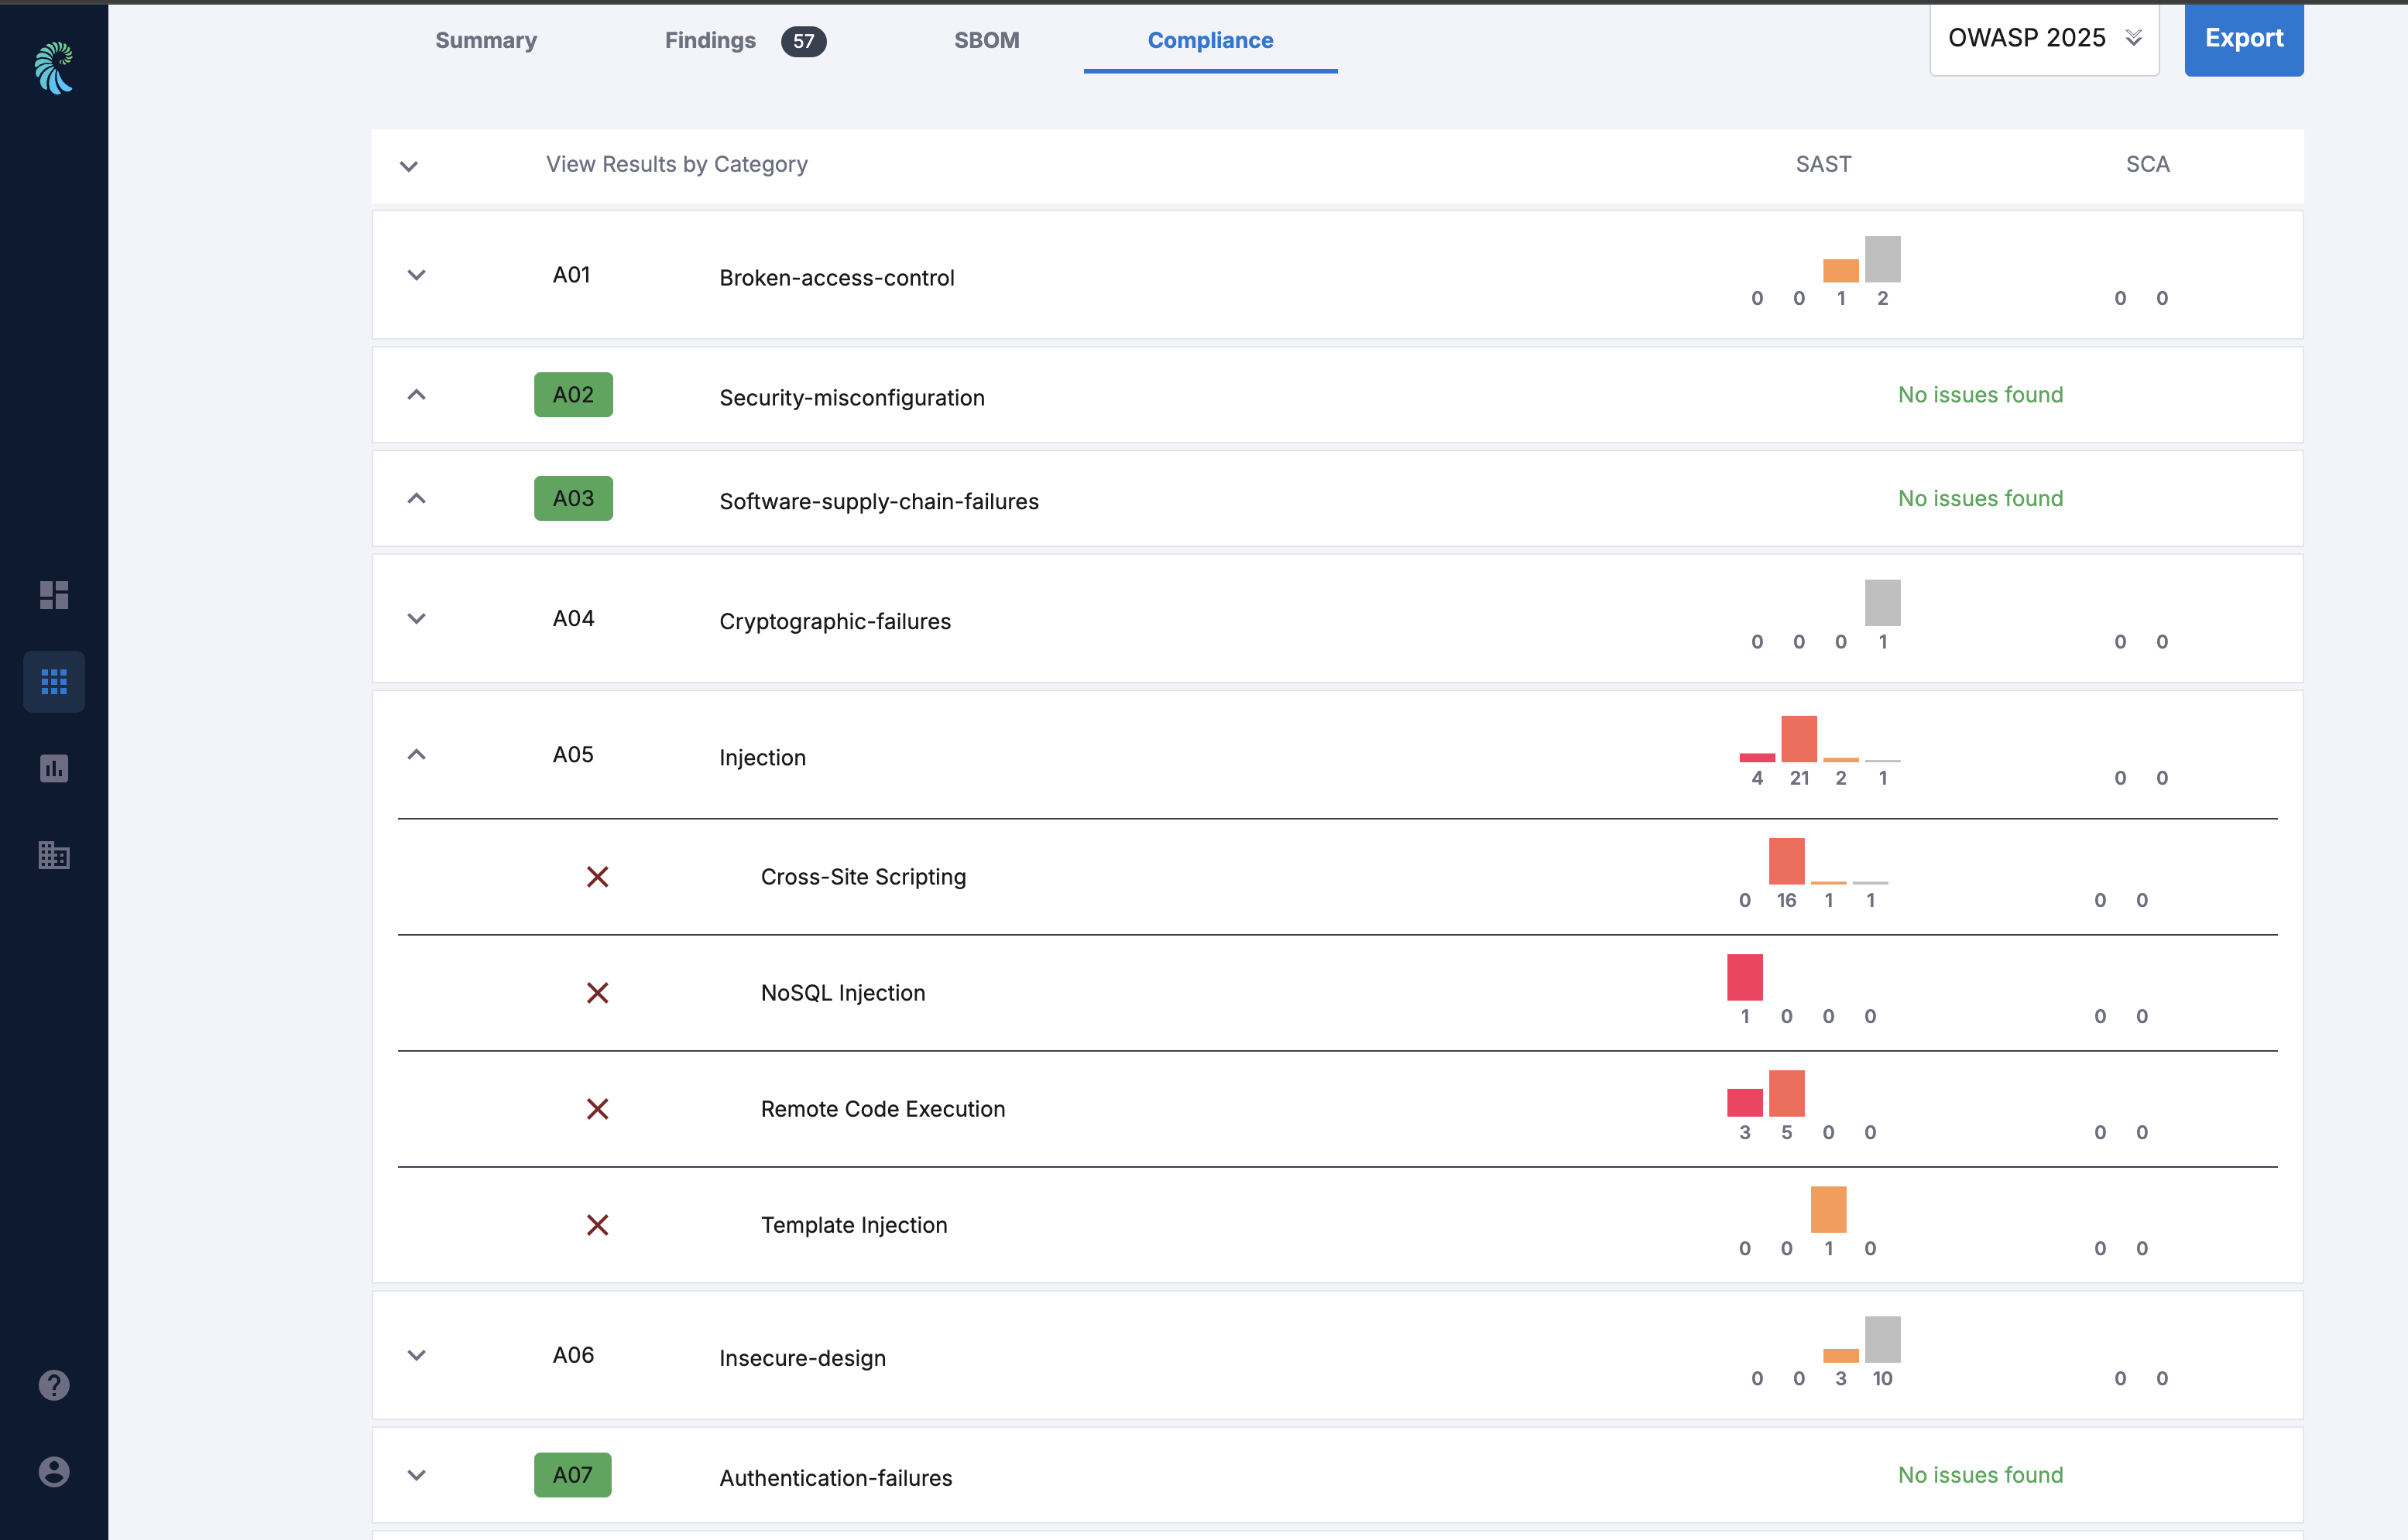
Task: Open the user account profile icon
Action: (x=54, y=1472)
